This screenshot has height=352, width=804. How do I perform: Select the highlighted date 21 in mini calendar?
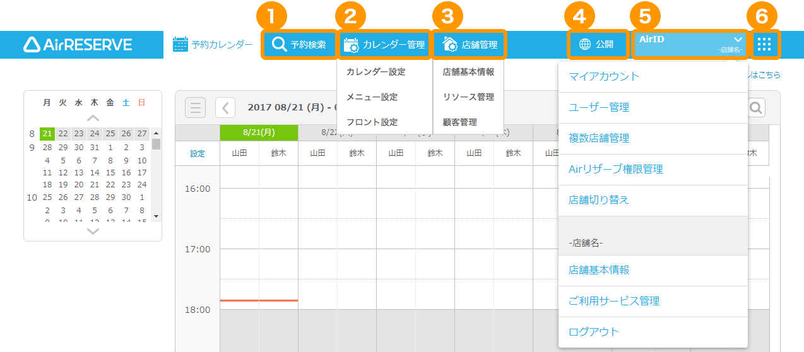click(x=47, y=134)
